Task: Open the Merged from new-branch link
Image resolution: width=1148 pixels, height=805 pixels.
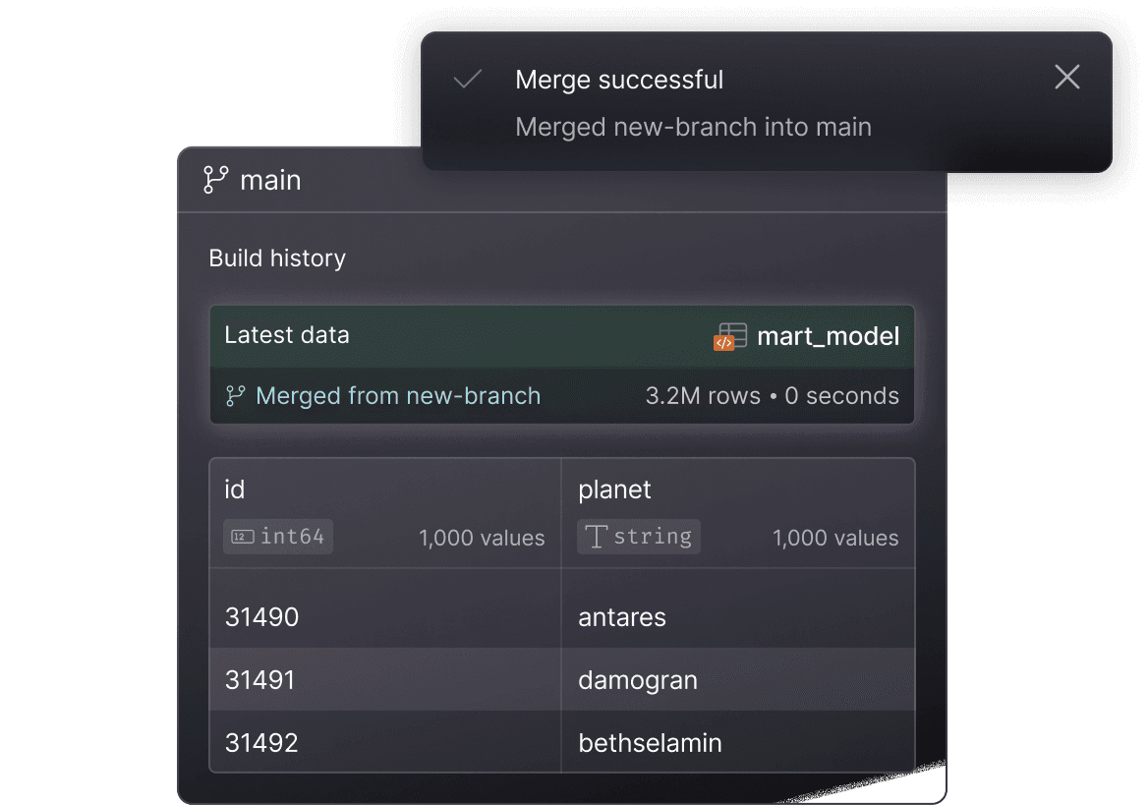Action: [397, 396]
